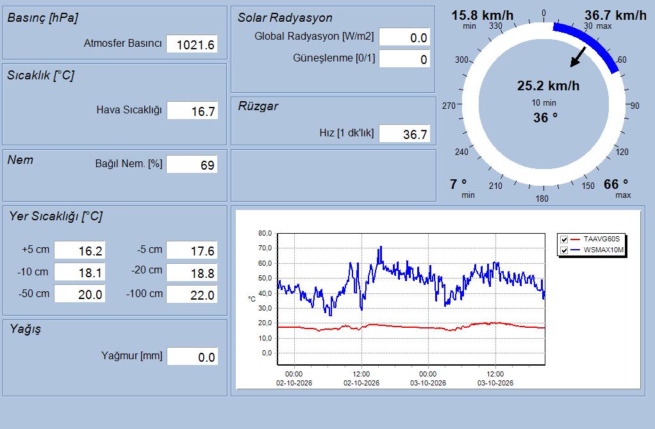Click the Yağmur [mm] value field

click(192, 357)
